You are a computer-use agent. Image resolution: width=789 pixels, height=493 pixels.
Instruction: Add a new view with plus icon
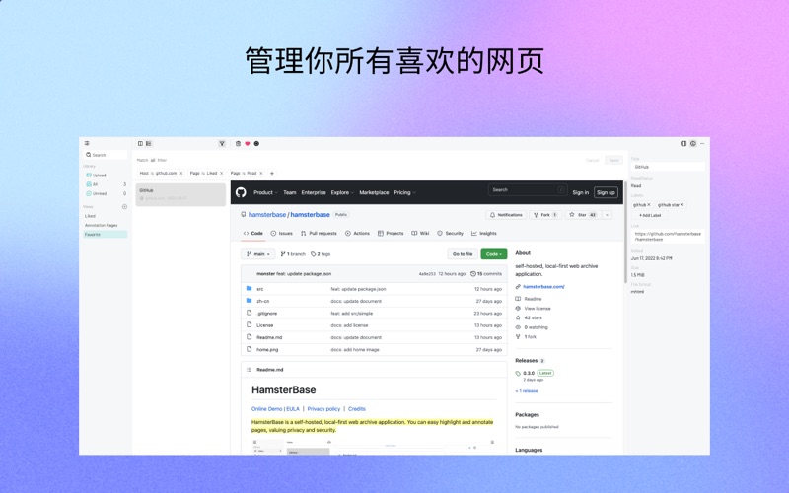(124, 207)
